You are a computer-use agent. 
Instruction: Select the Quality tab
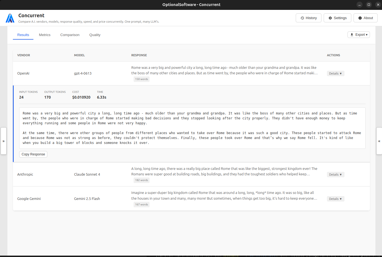95,35
